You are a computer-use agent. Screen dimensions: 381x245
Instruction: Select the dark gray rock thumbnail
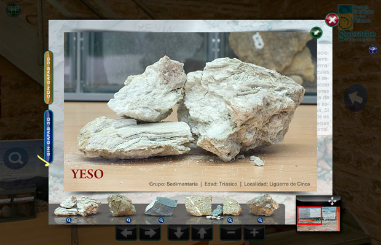pyautogui.click(x=160, y=206)
